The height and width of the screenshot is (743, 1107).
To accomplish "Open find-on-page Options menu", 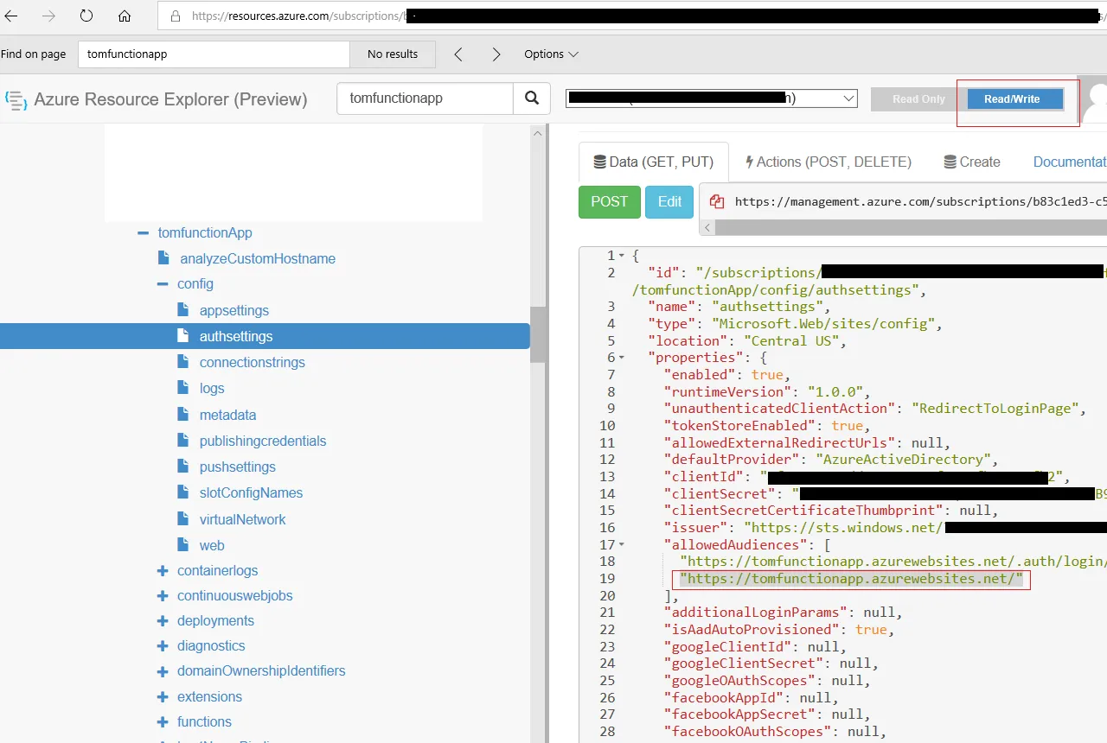I will click(551, 54).
